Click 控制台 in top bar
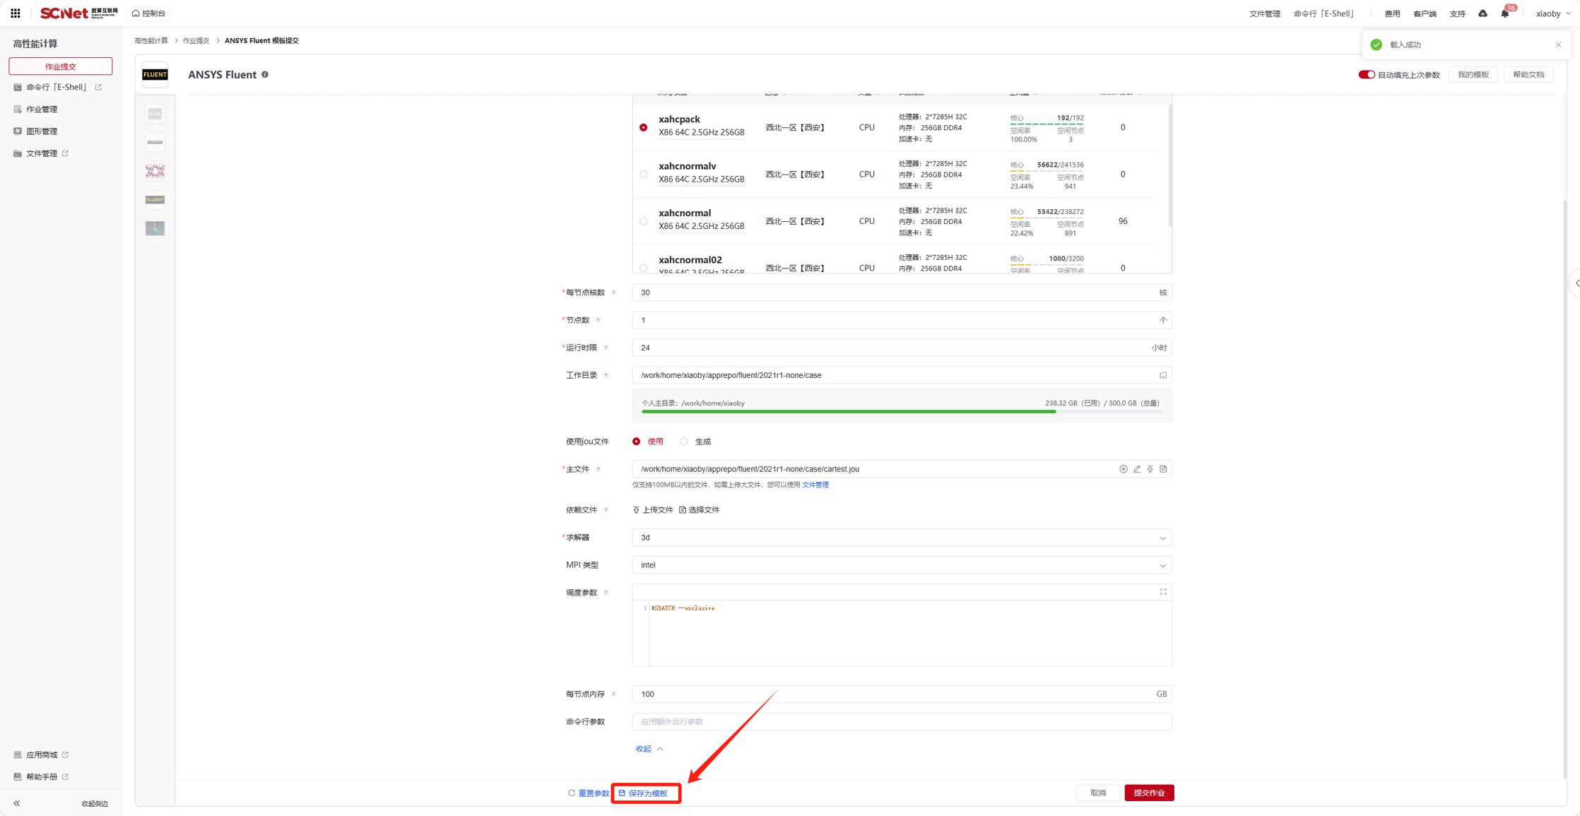 click(x=149, y=13)
